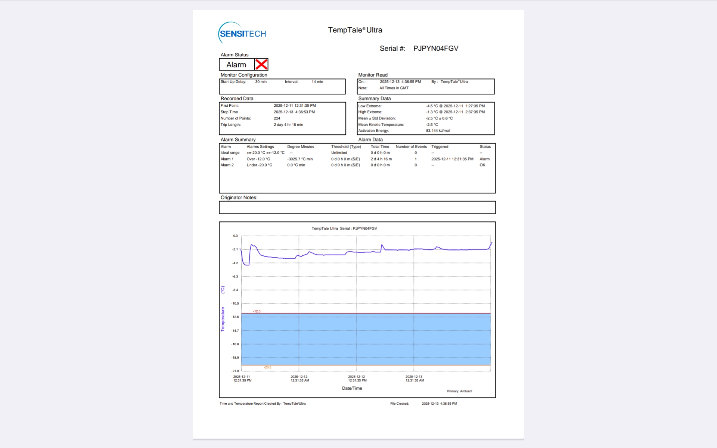Click the Ideal range row settings

tap(265, 153)
